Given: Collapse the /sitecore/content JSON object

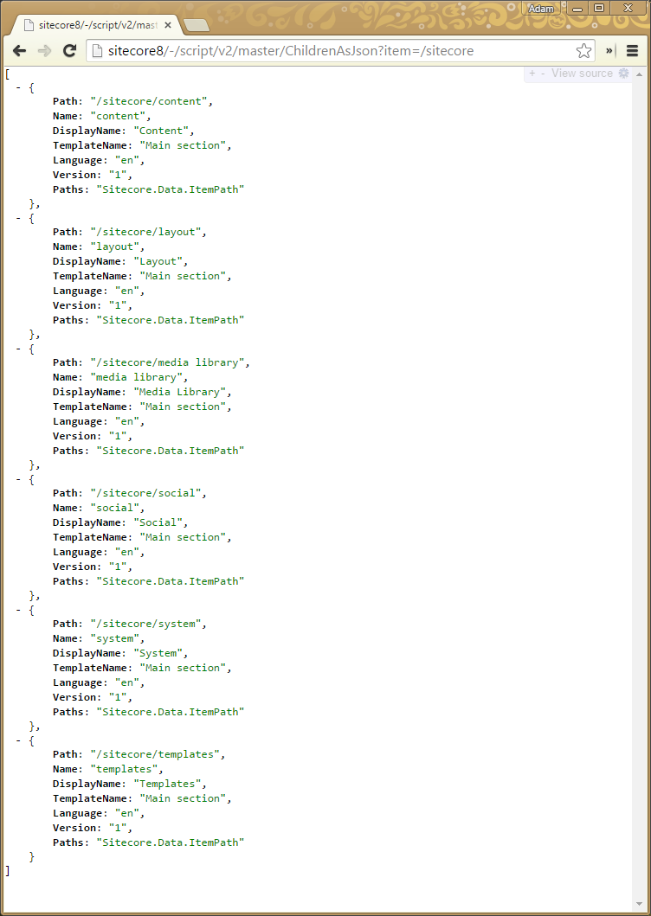Looking at the screenshot, I should [18, 87].
